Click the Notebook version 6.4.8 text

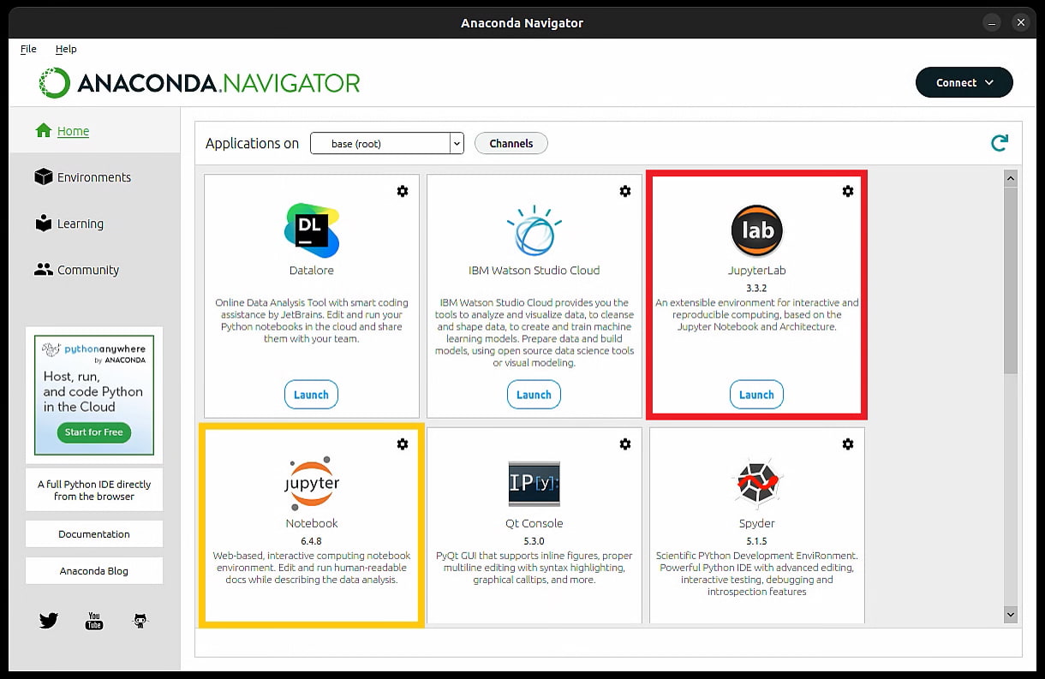coord(312,541)
